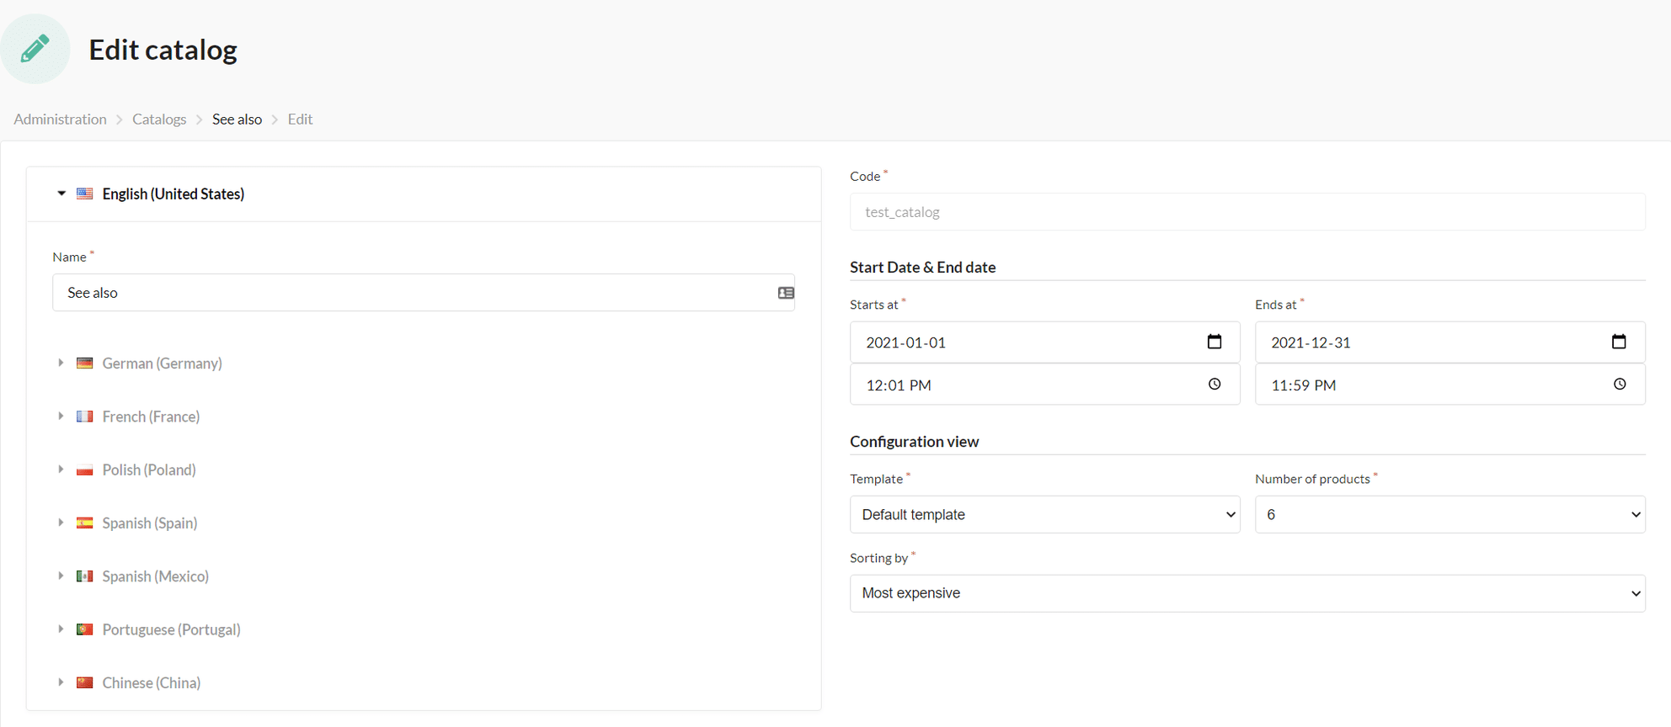Screen dimensions: 1671x727
Task: Open the clock picker for 11:59 PM
Action: pos(1620,385)
